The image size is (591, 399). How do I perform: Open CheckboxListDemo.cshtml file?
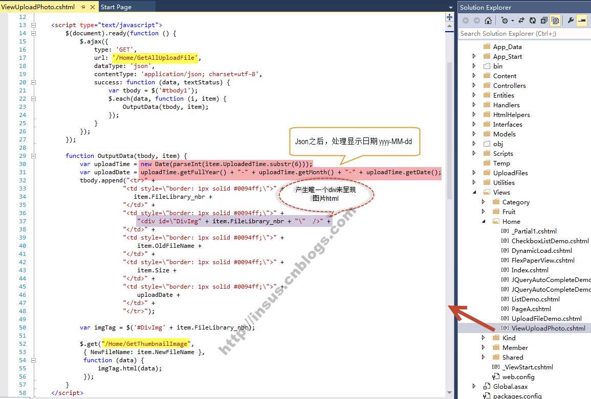[550, 241]
